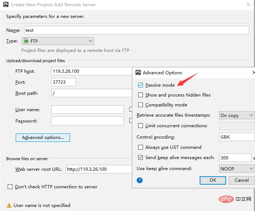Click the 'User name:' label
This screenshot has width=255, height=211.
click(x=27, y=110)
